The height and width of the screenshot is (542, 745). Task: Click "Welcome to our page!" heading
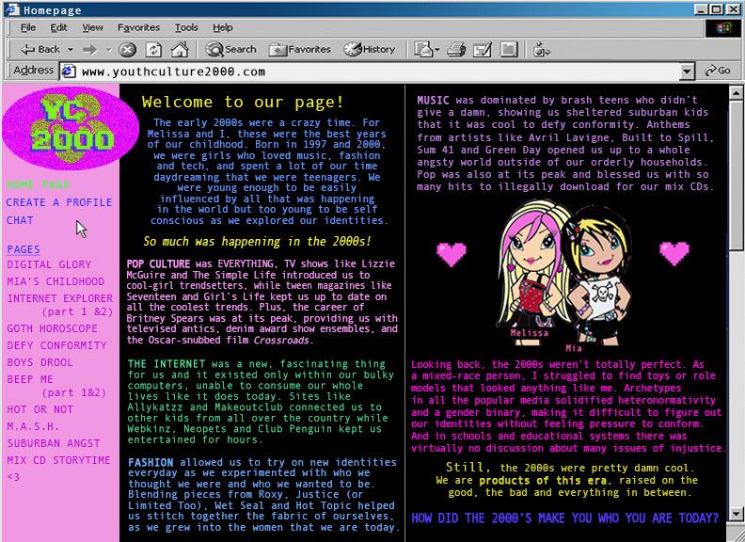pyautogui.click(x=243, y=102)
